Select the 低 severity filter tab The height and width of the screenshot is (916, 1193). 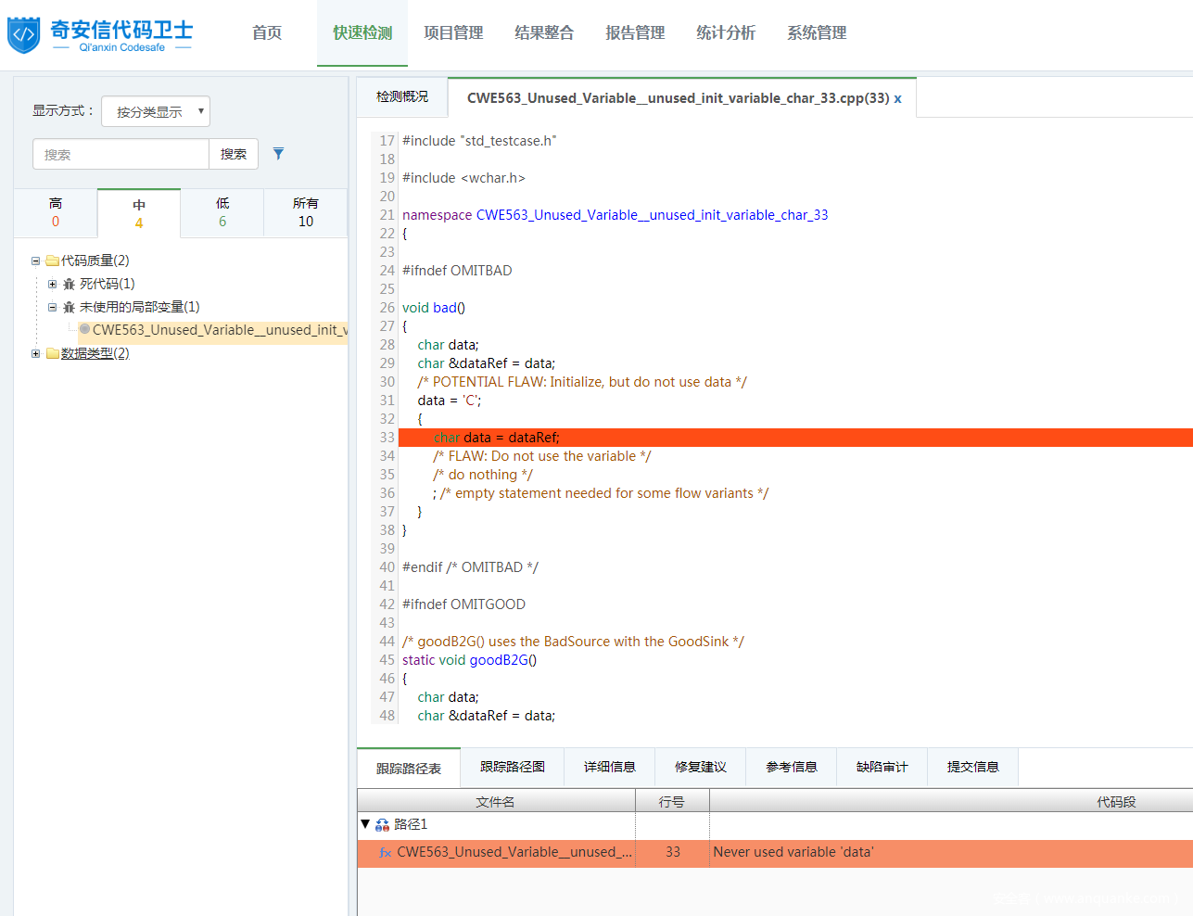pos(222,212)
